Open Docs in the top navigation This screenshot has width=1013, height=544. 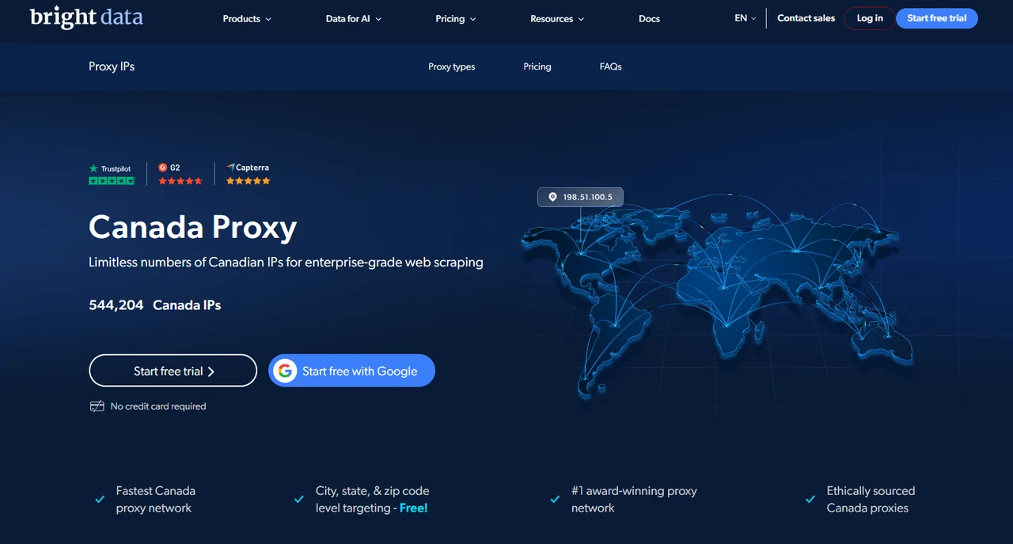click(x=649, y=18)
